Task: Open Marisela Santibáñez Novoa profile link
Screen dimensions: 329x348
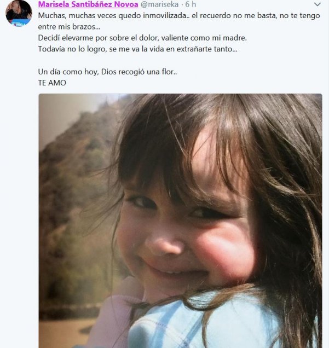Action: point(88,4)
